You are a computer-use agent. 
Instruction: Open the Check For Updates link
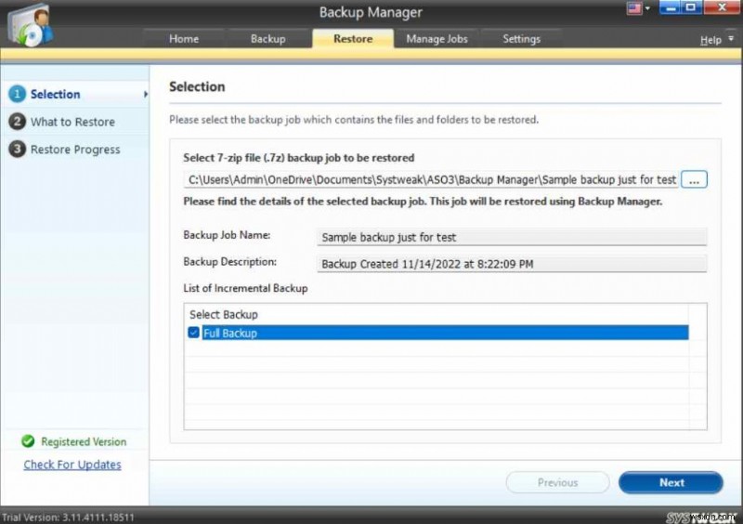pyautogui.click(x=72, y=465)
